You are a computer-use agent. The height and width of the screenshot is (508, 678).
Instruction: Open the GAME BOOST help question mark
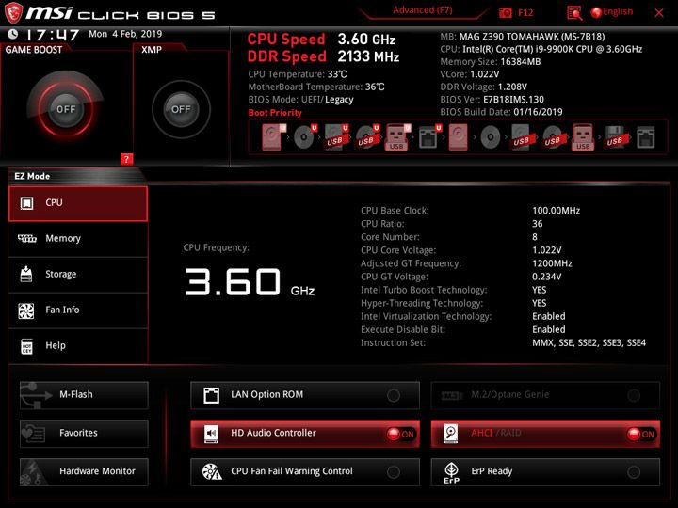pos(126,159)
